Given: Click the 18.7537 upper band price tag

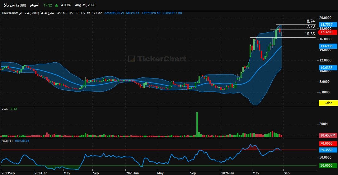Looking at the screenshot, I should [328, 25].
